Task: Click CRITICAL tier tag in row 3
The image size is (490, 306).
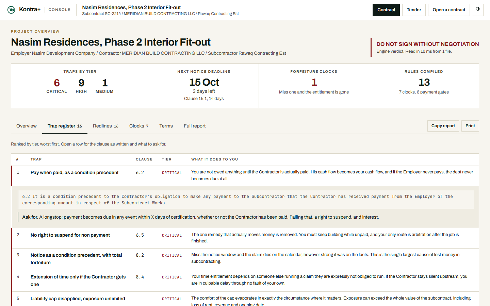Action: (x=172, y=255)
